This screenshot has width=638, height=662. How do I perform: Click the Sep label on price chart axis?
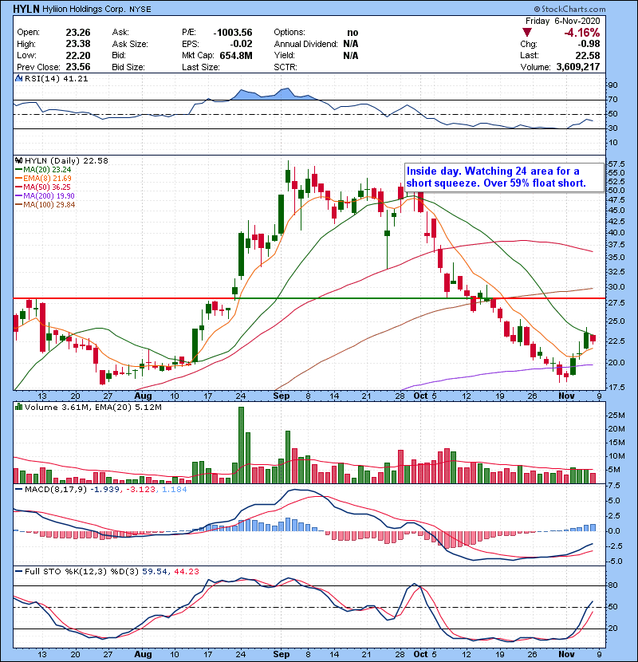click(x=282, y=396)
